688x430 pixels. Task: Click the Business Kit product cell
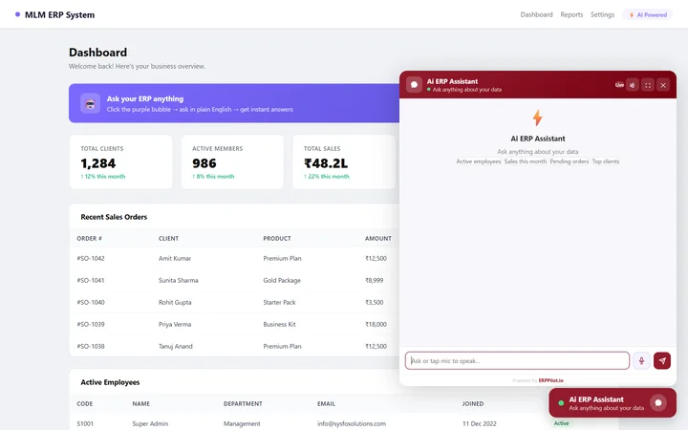click(x=279, y=324)
